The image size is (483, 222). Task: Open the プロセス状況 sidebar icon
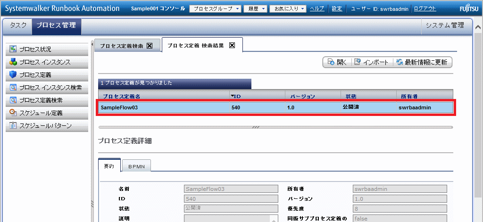13,49
